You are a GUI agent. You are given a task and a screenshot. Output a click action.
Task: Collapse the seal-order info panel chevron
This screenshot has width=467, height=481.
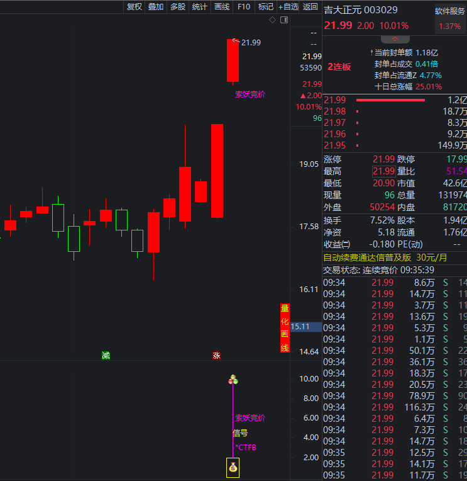[x=395, y=39]
